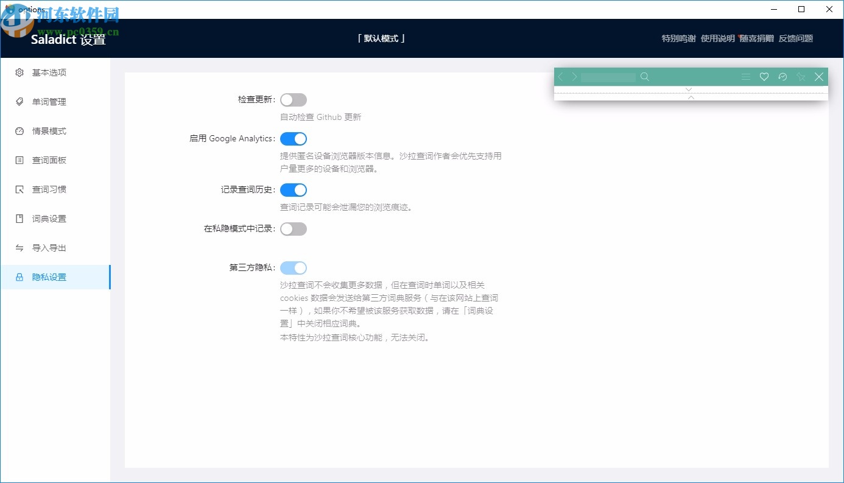
Task: Enable recording in private mode toggle
Action: click(294, 228)
